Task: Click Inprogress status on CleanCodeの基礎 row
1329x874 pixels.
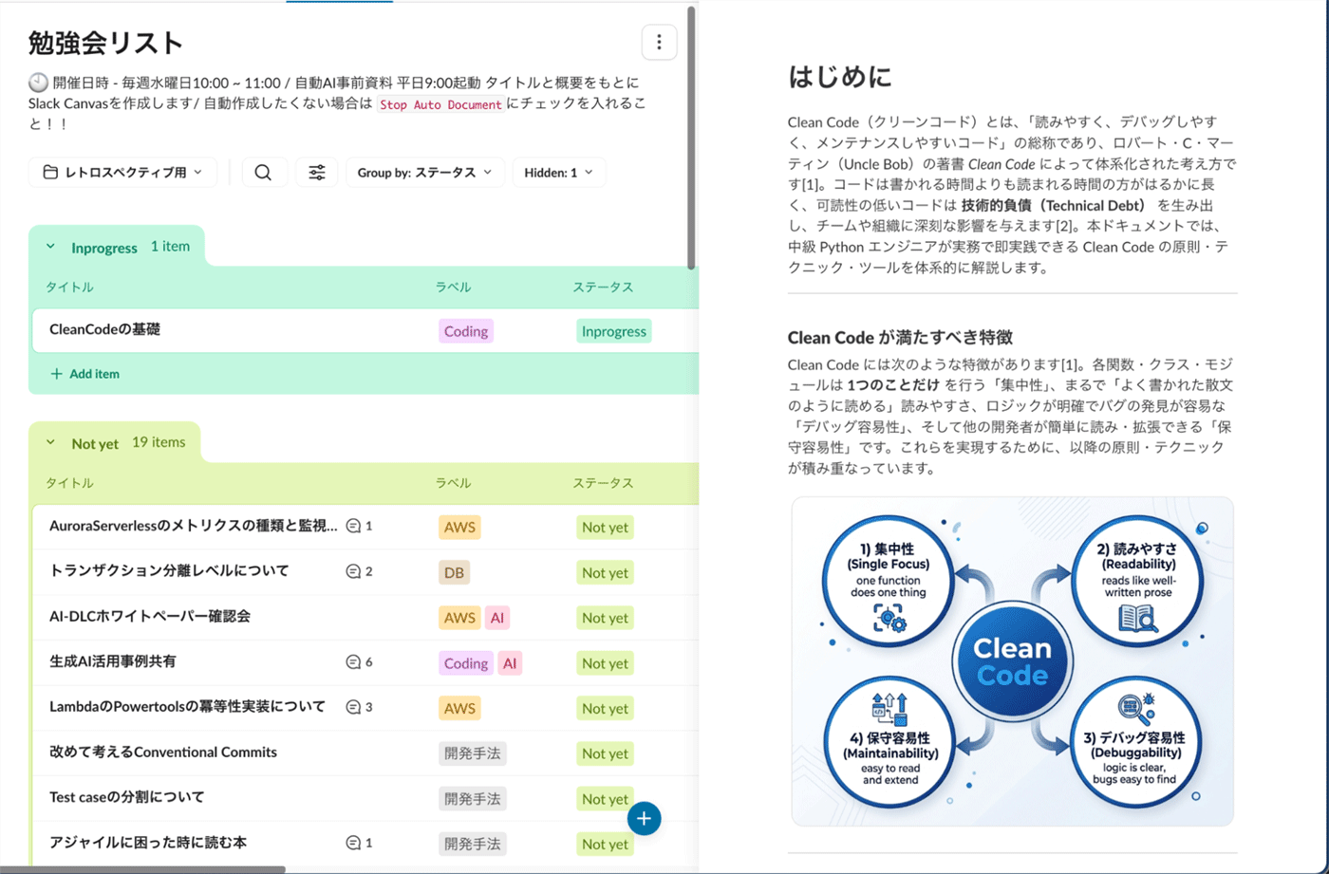Action: (613, 331)
